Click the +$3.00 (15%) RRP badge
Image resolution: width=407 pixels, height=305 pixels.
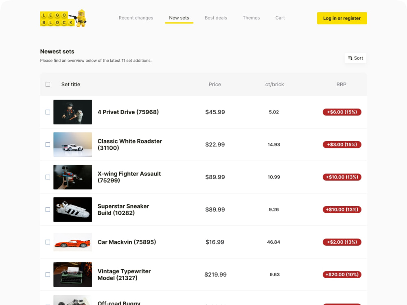[x=342, y=144]
